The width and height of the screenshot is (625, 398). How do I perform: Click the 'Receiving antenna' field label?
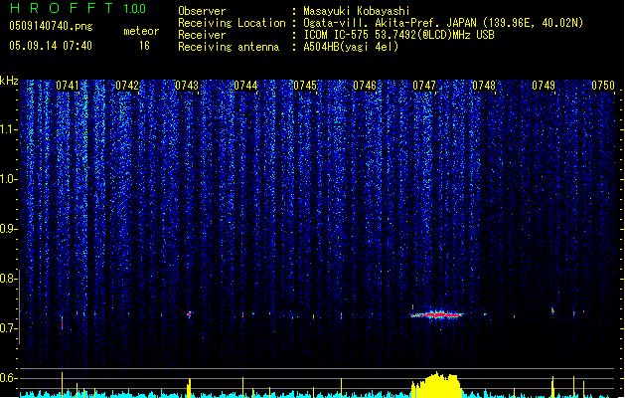[x=229, y=47]
